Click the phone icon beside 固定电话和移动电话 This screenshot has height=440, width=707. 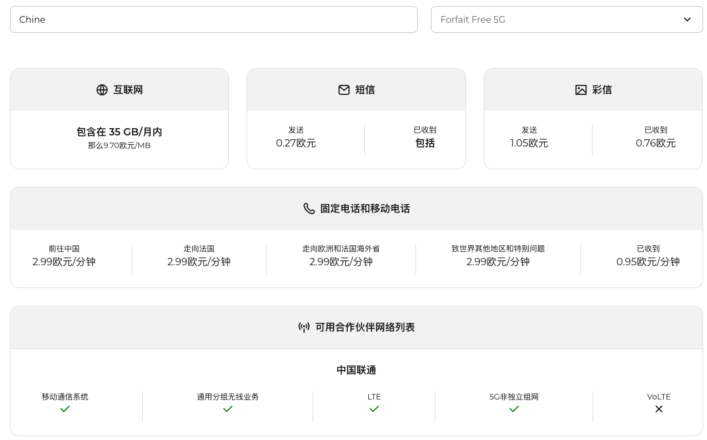tap(309, 209)
